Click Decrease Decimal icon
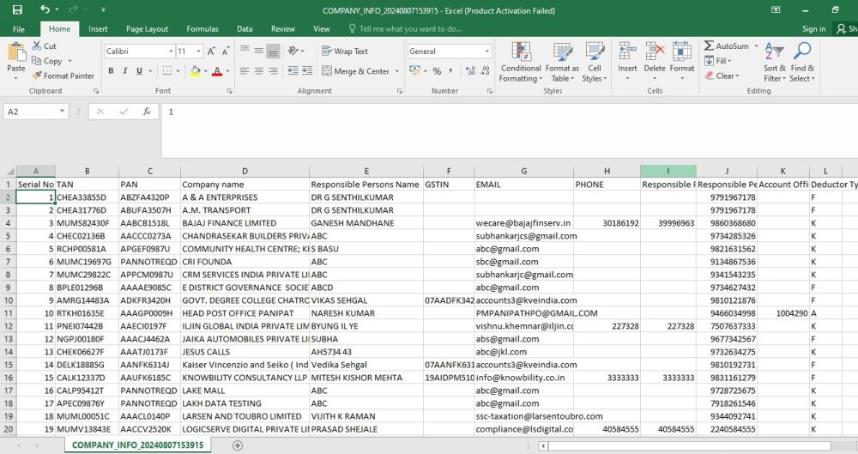This screenshot has width=858, height=454. 485,70
